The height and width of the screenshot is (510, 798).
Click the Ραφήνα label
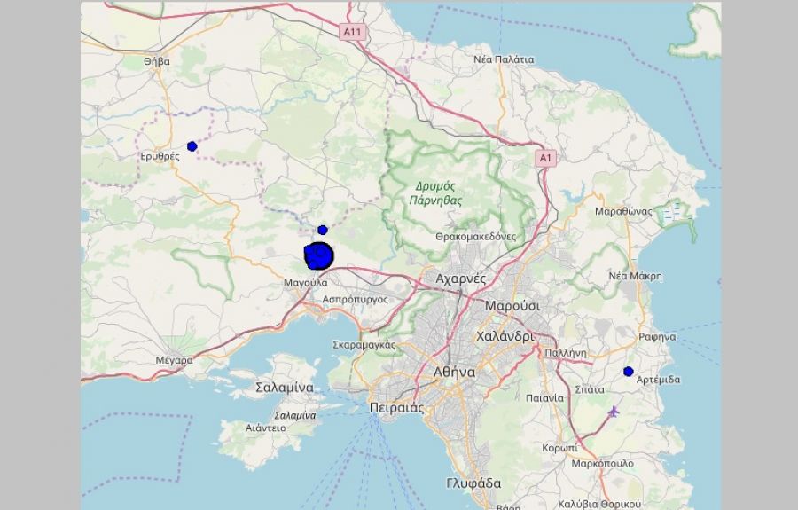point(657,337)
